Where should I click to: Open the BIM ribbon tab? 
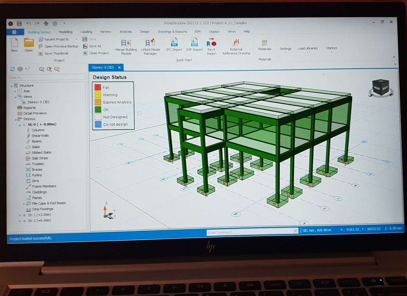pyautogui.click(x=198, y=31)
